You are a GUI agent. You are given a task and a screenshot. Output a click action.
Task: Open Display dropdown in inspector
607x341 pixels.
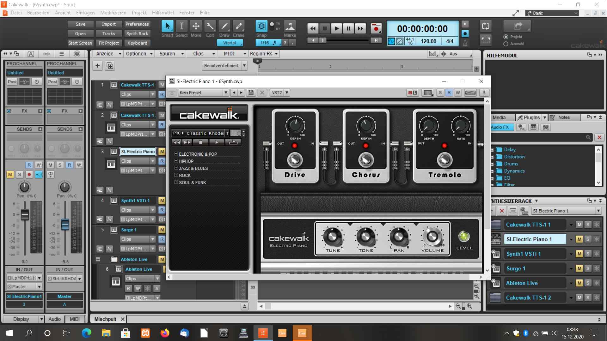coord(24,319)
